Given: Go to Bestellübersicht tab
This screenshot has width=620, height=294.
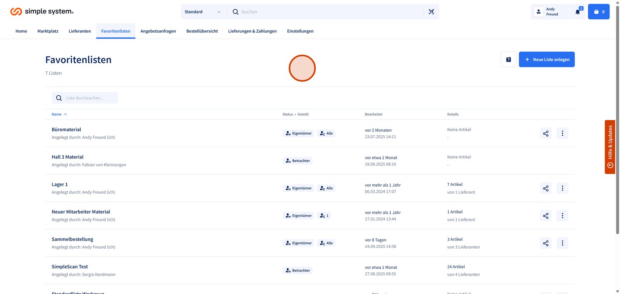Looking at the screenshot, I should tap(202, 31).
